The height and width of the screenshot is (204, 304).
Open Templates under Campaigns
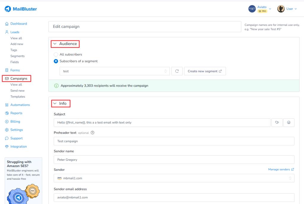pyautogui.click(x=18, y=97)
